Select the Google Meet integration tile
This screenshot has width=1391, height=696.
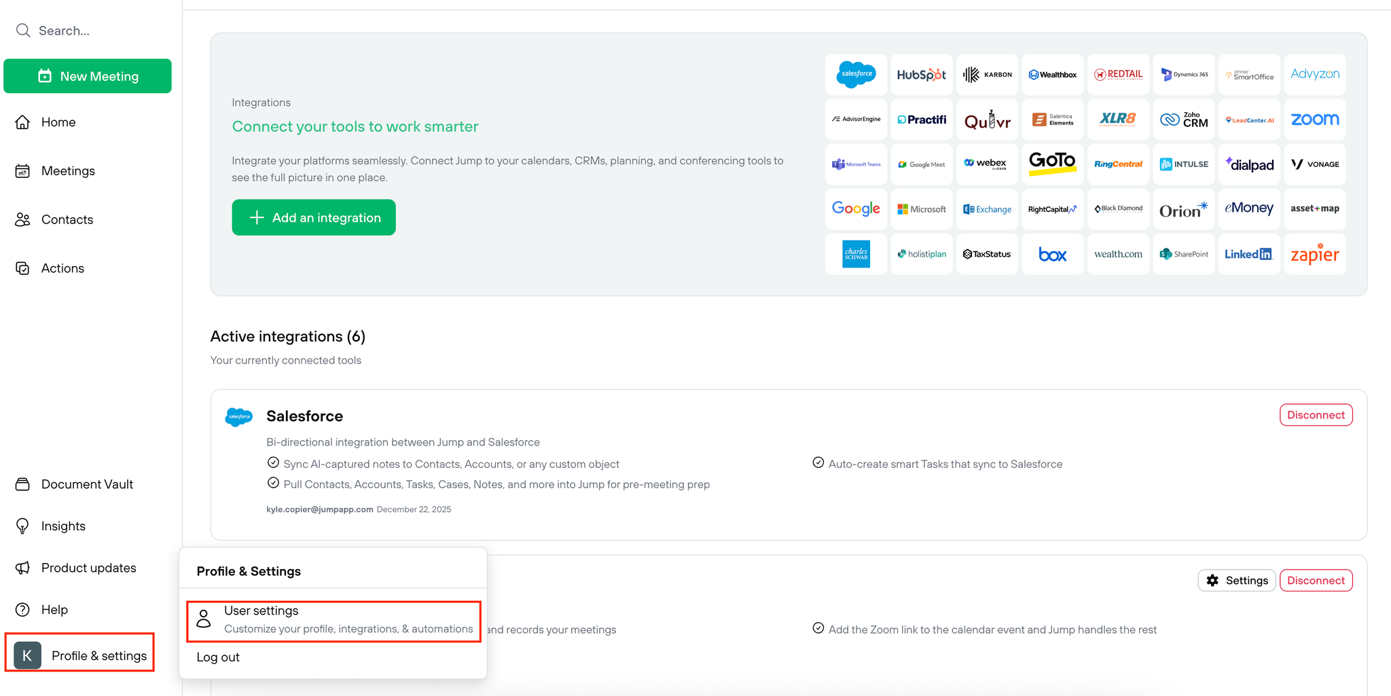click(921, 164)
